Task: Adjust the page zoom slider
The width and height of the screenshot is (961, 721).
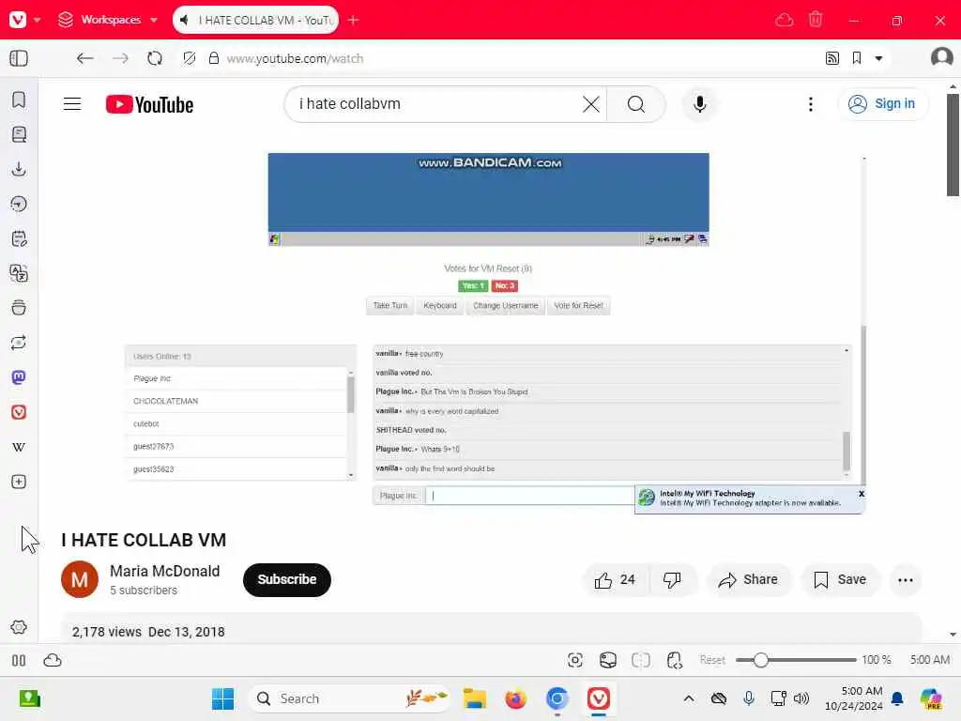Action: pyautogui.click(x=796, y=660)
